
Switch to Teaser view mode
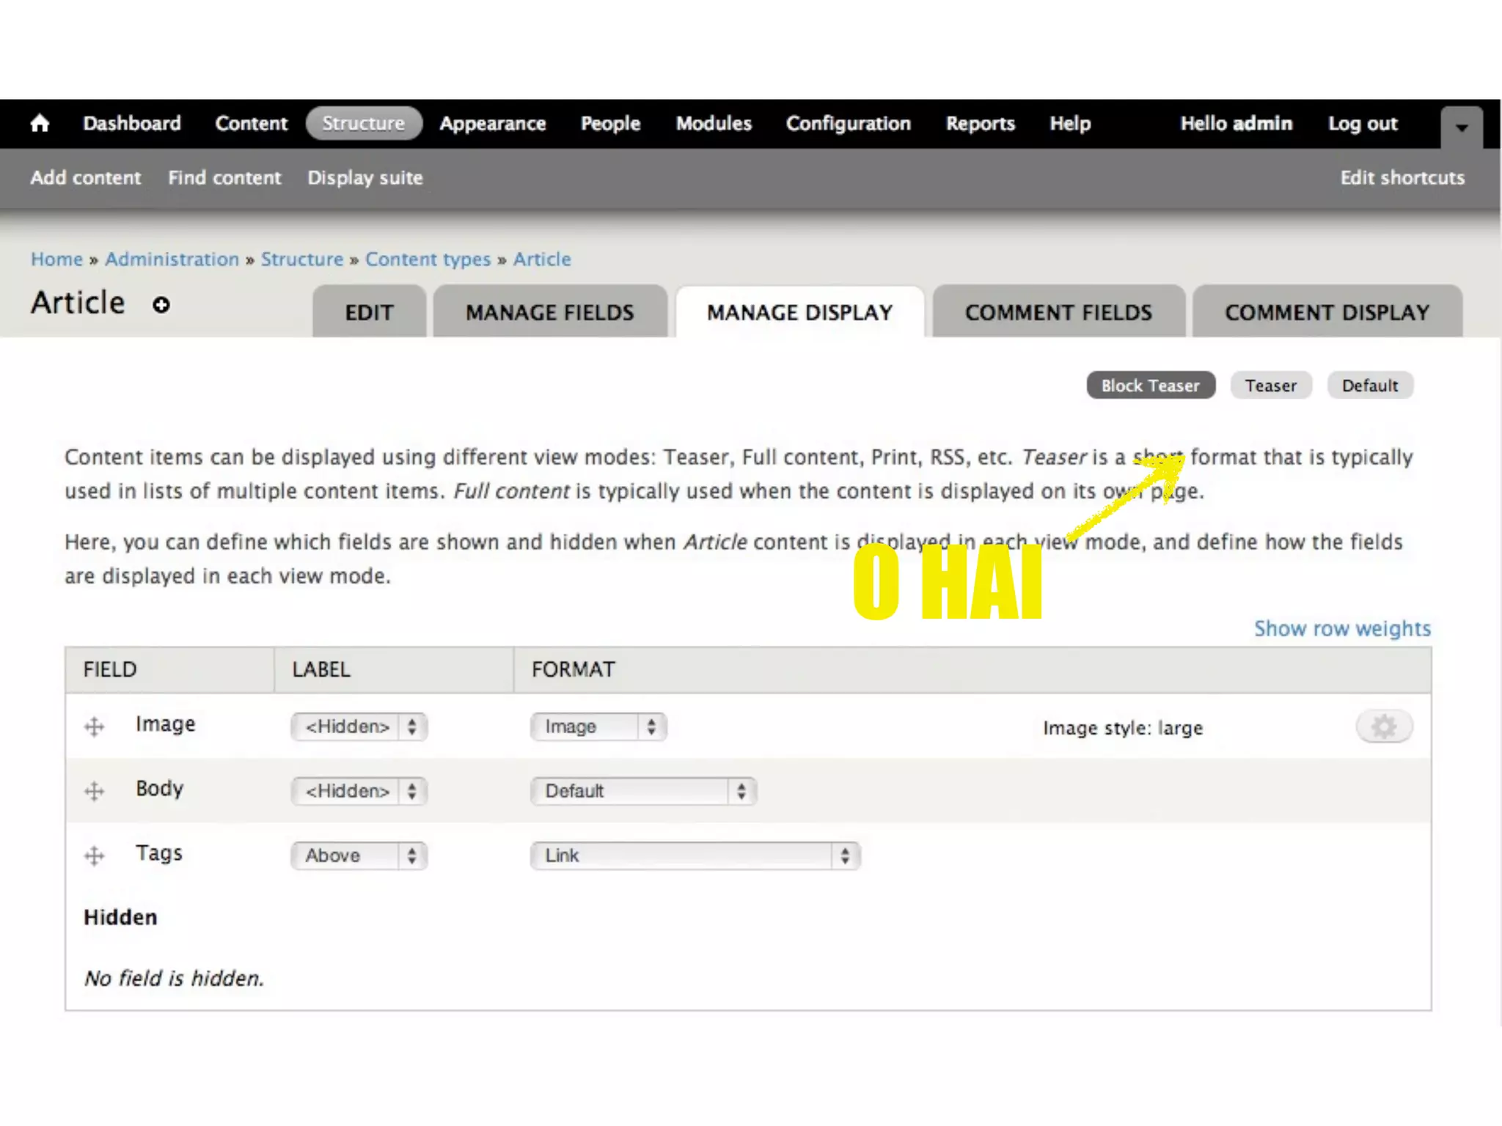click(x=1270, y=386)
